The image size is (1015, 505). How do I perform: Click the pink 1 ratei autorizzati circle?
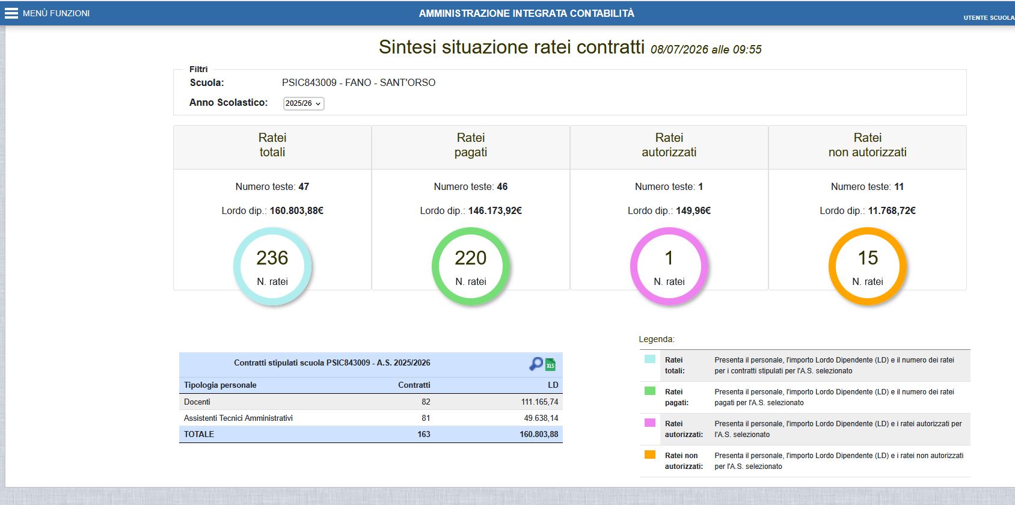[x=669, y=266]
